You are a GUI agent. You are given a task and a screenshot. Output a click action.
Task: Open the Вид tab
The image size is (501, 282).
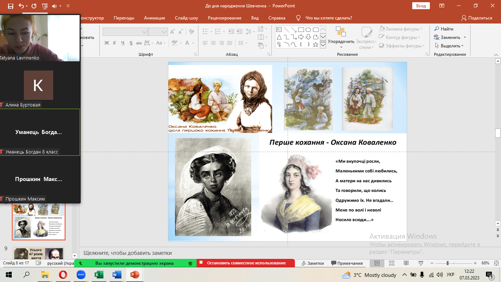click(x=255, y=18)
